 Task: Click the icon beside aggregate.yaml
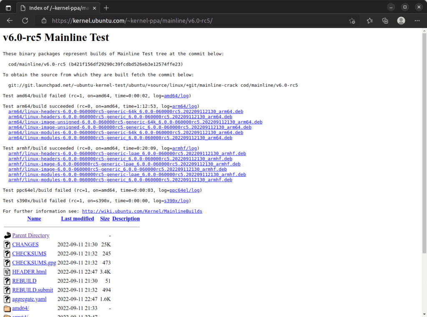(7, 299)
